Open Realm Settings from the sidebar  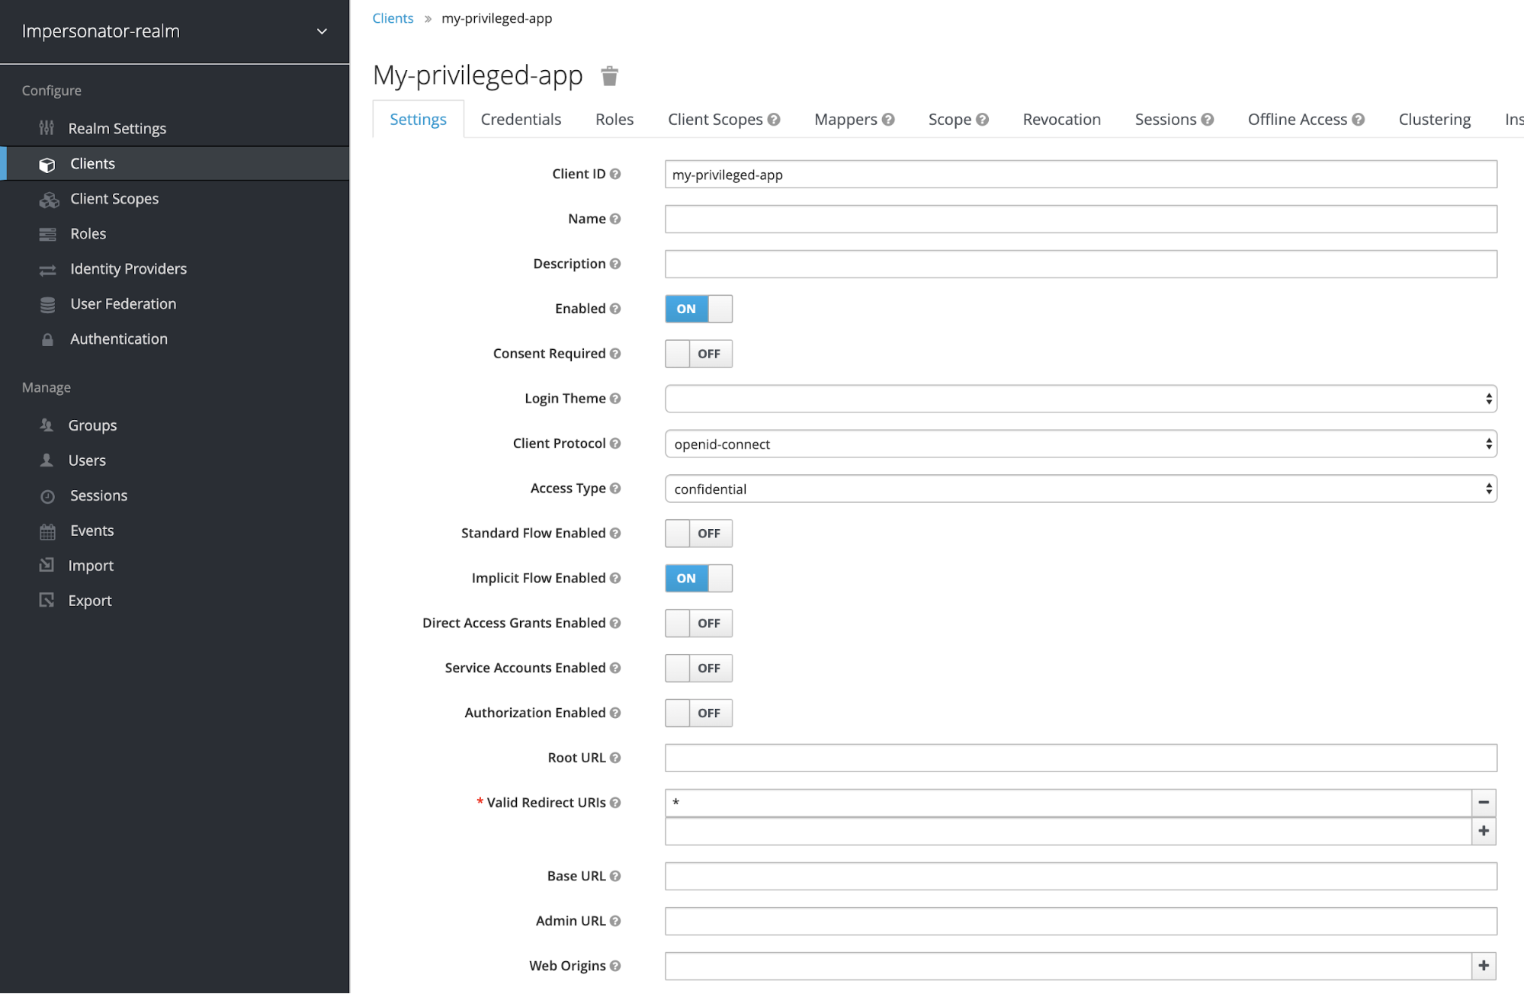[117, 128]
